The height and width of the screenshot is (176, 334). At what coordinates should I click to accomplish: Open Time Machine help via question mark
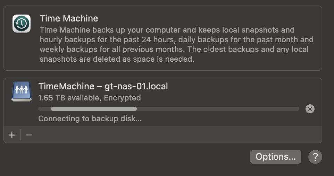pos(315,157)
